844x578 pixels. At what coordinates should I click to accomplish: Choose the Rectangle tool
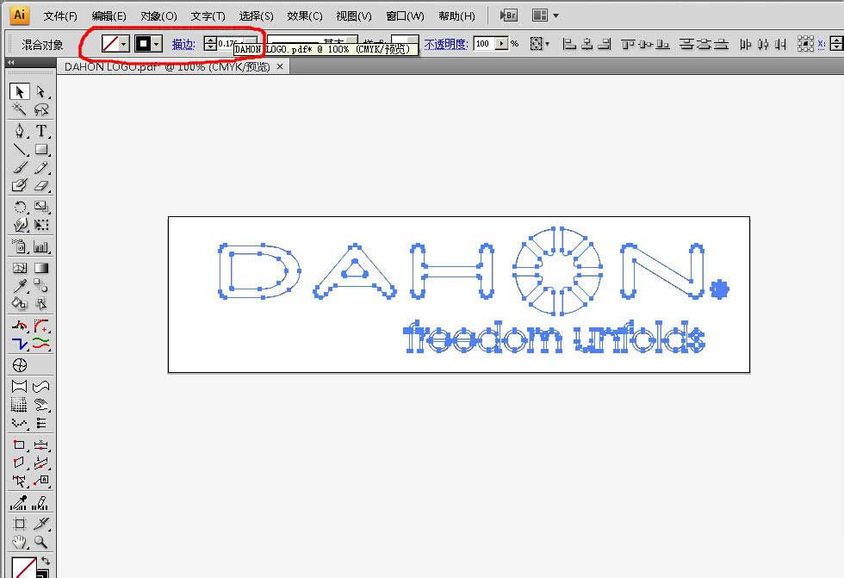pyautogui.click(x=41, y=149)
